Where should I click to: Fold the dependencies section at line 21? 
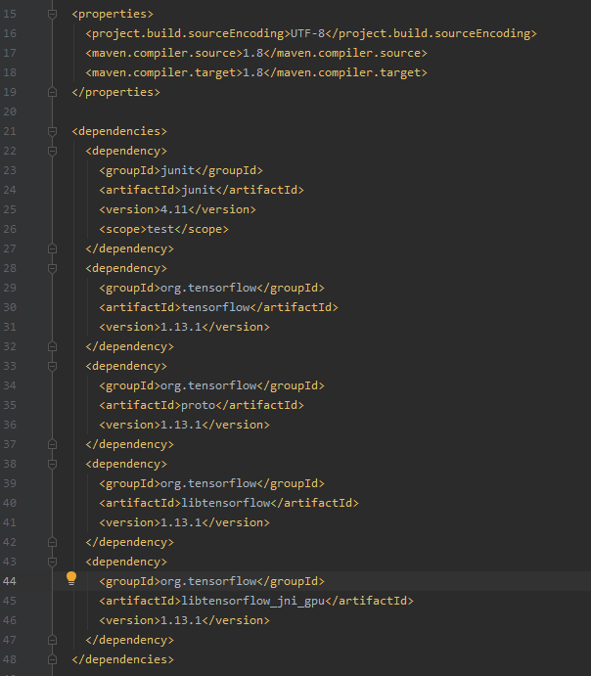pyautogui.click(x=52, y=131)
